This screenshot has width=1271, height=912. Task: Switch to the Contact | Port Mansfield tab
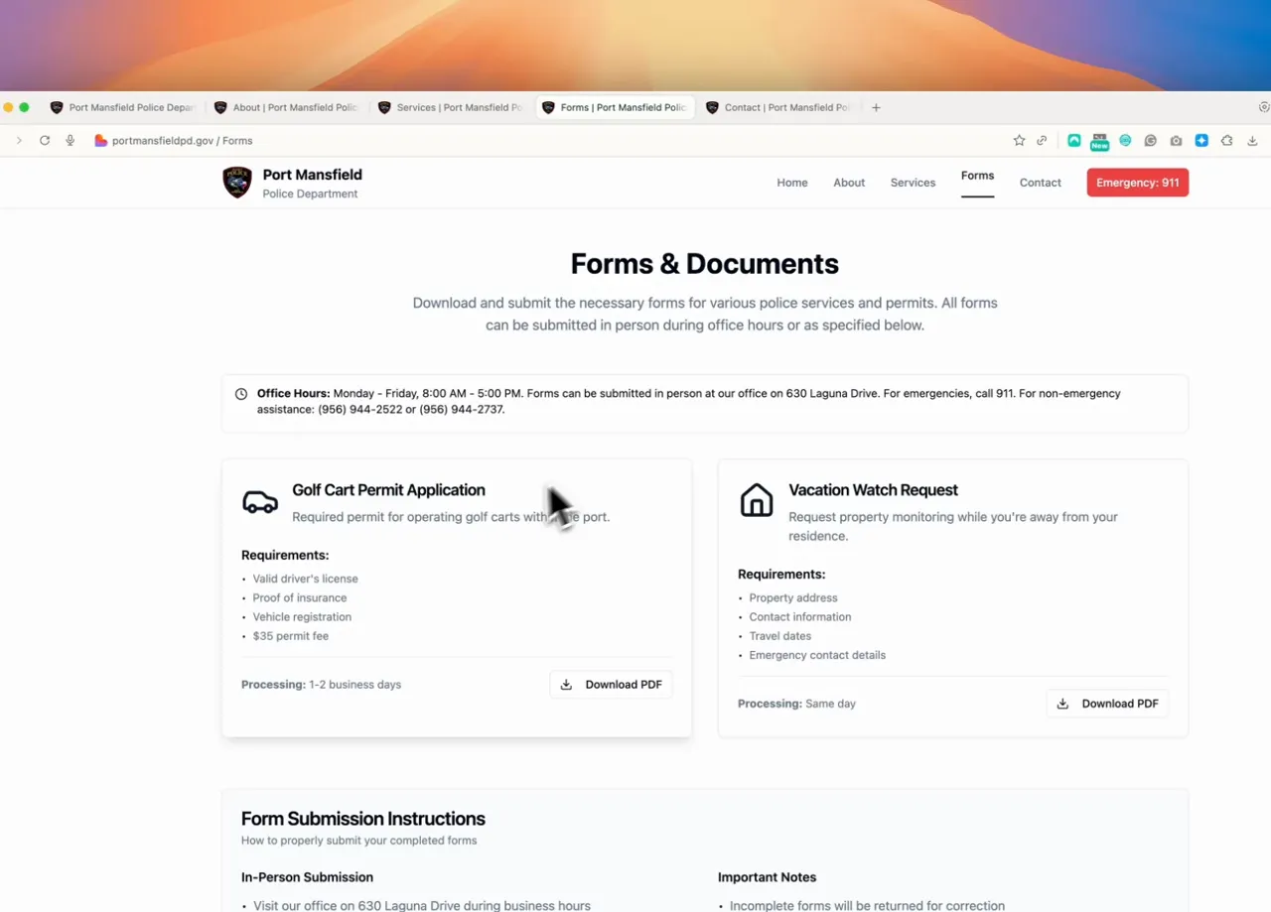[x=779, y=107]
